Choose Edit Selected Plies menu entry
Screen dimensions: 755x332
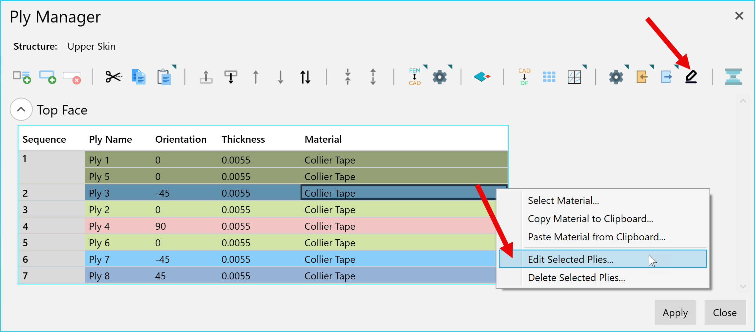point(603,259)
